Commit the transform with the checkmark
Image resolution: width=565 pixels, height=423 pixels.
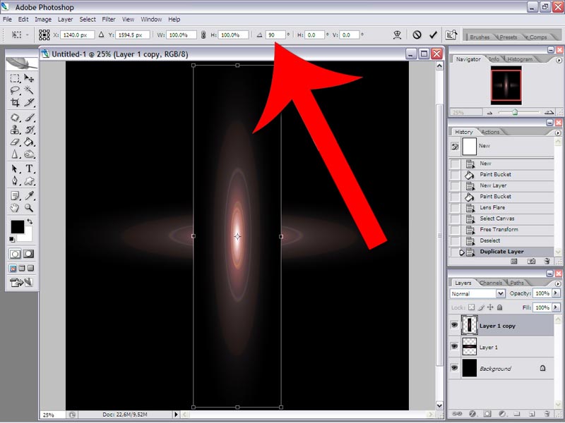(x=433, y=35)
